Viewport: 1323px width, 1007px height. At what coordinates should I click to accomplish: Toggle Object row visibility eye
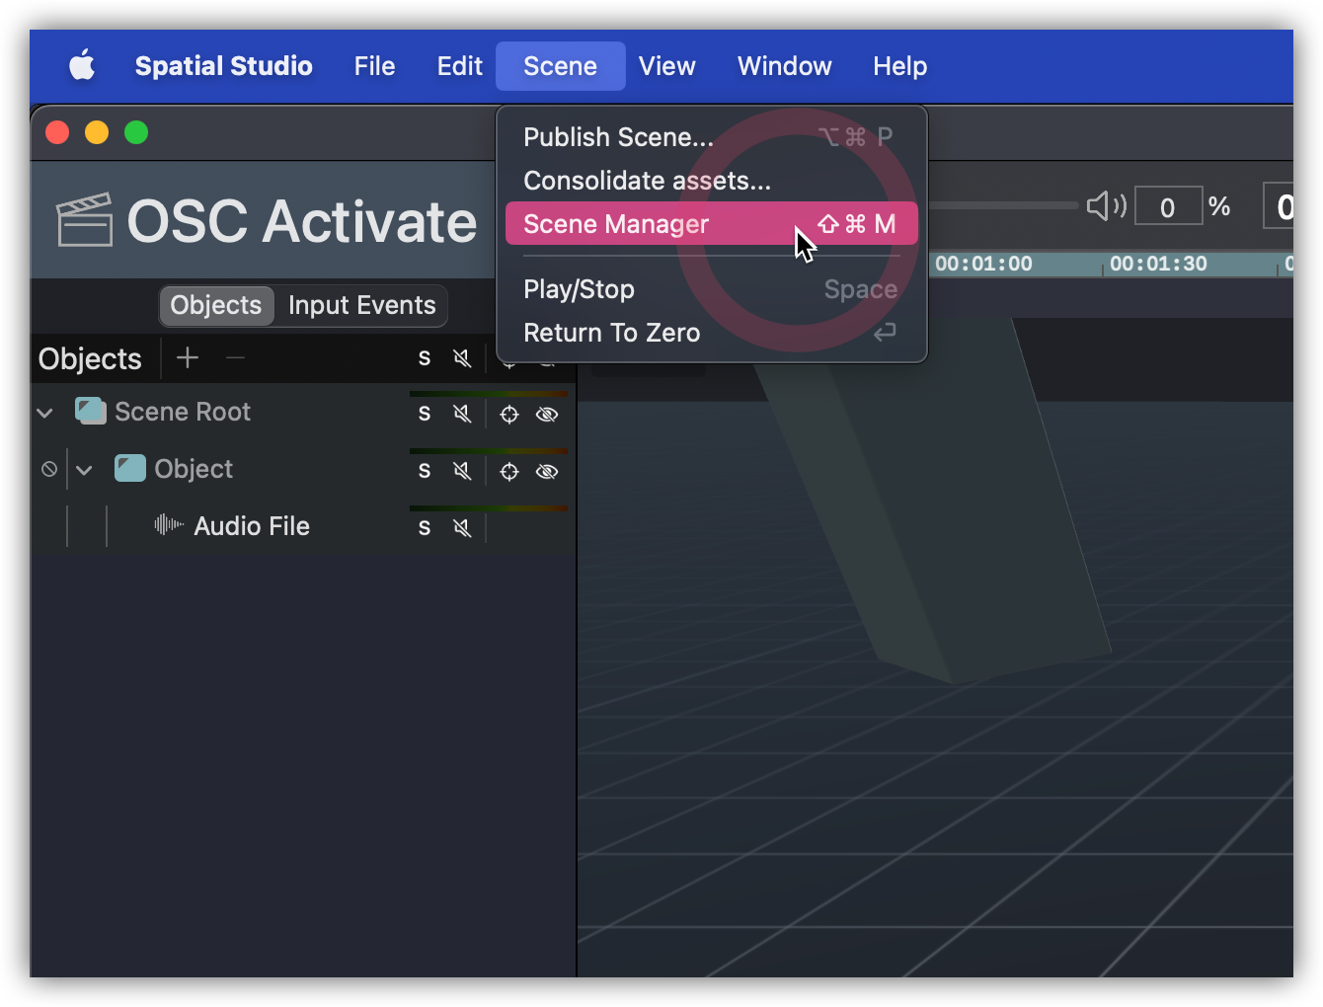pos(547,472)
